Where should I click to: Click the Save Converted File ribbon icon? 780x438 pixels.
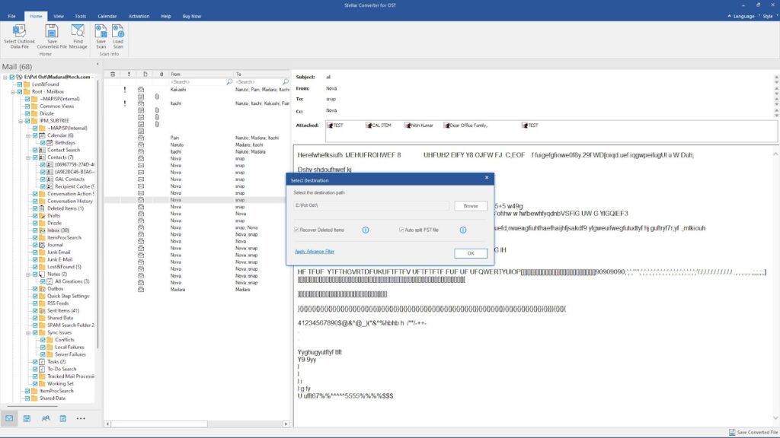pyautogui.click(x=52, y=31)
